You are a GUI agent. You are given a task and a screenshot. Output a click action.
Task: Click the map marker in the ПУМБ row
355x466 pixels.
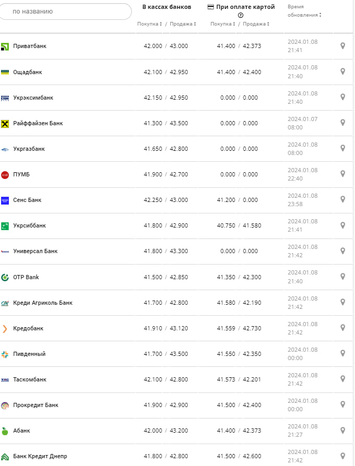point(342,174)
